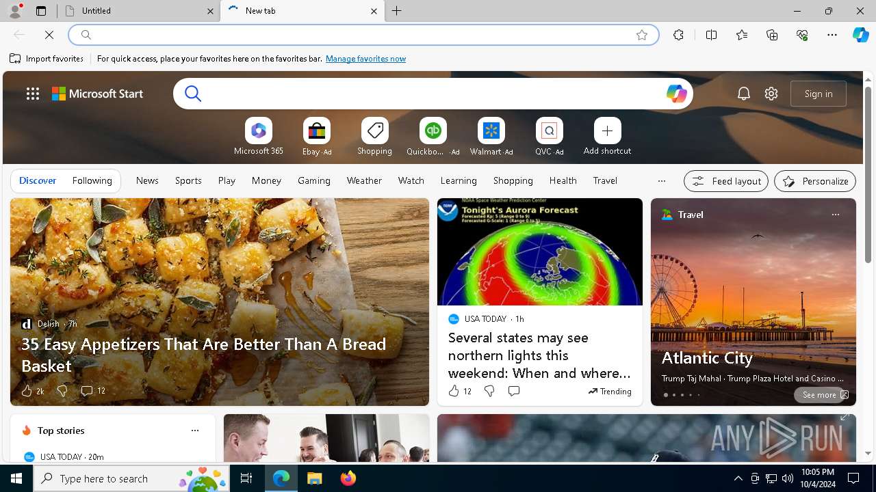Open the Tab actions menu icon

tap(41, 11)
